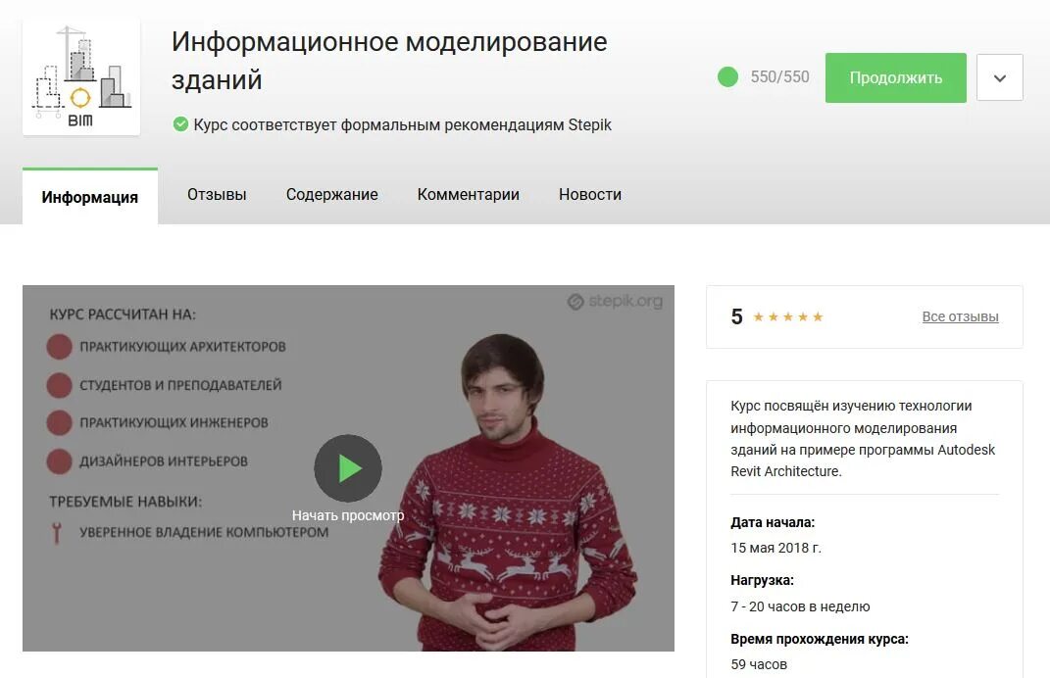Click the rating number 5
This screenshot has width=1050, height=678.
point(736,316)
